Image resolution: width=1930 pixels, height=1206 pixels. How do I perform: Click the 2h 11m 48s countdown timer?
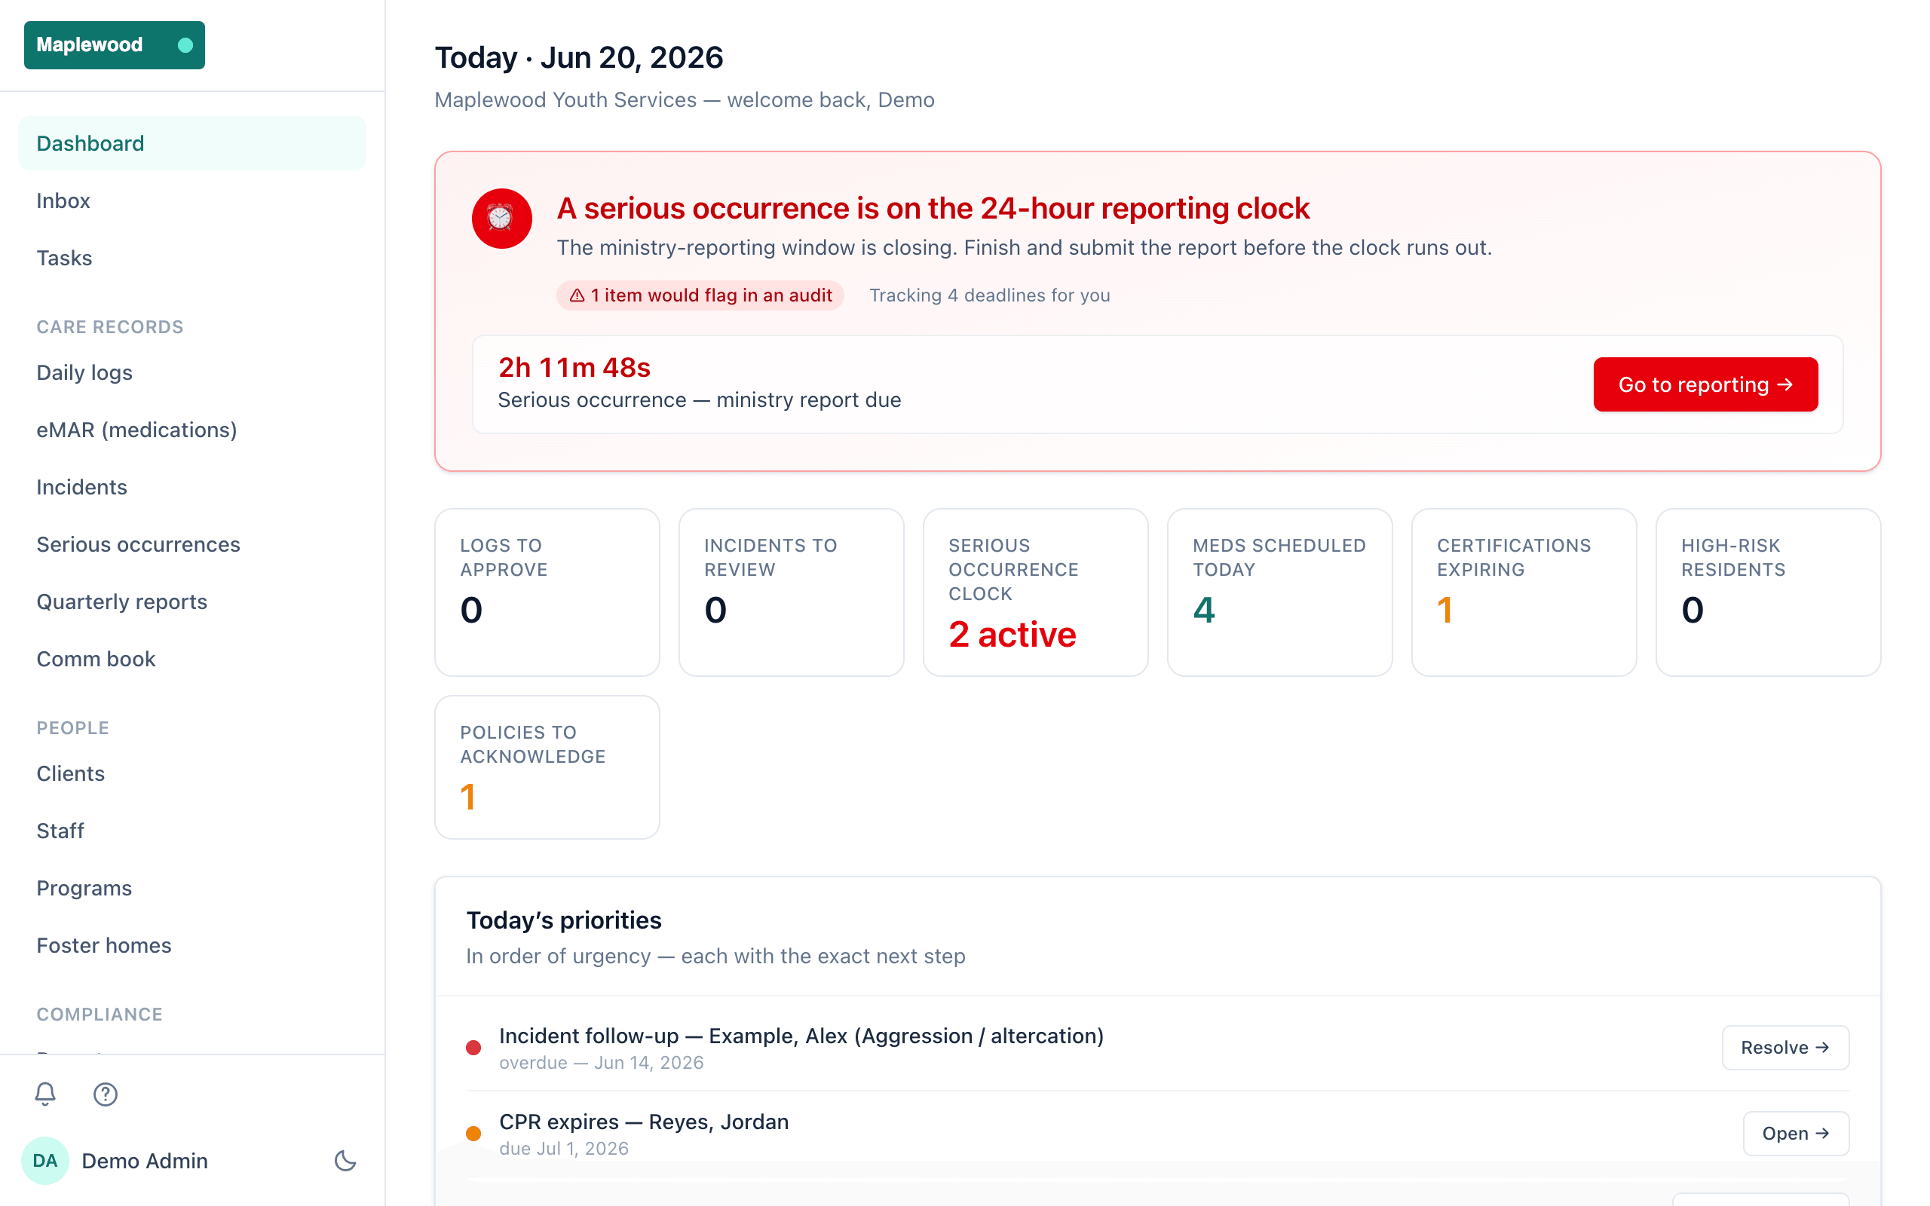tap(574, 368)
